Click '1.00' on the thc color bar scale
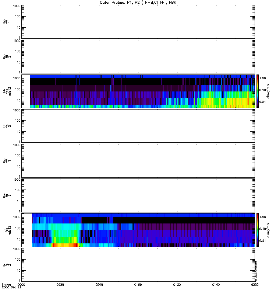Image resolution: width=276 pixels, height=295 pixels. point(263,217)
